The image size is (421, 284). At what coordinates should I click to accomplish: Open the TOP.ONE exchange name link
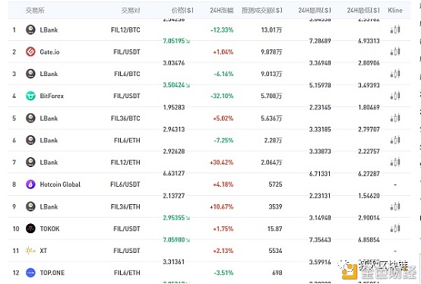[x=52, y=273]
